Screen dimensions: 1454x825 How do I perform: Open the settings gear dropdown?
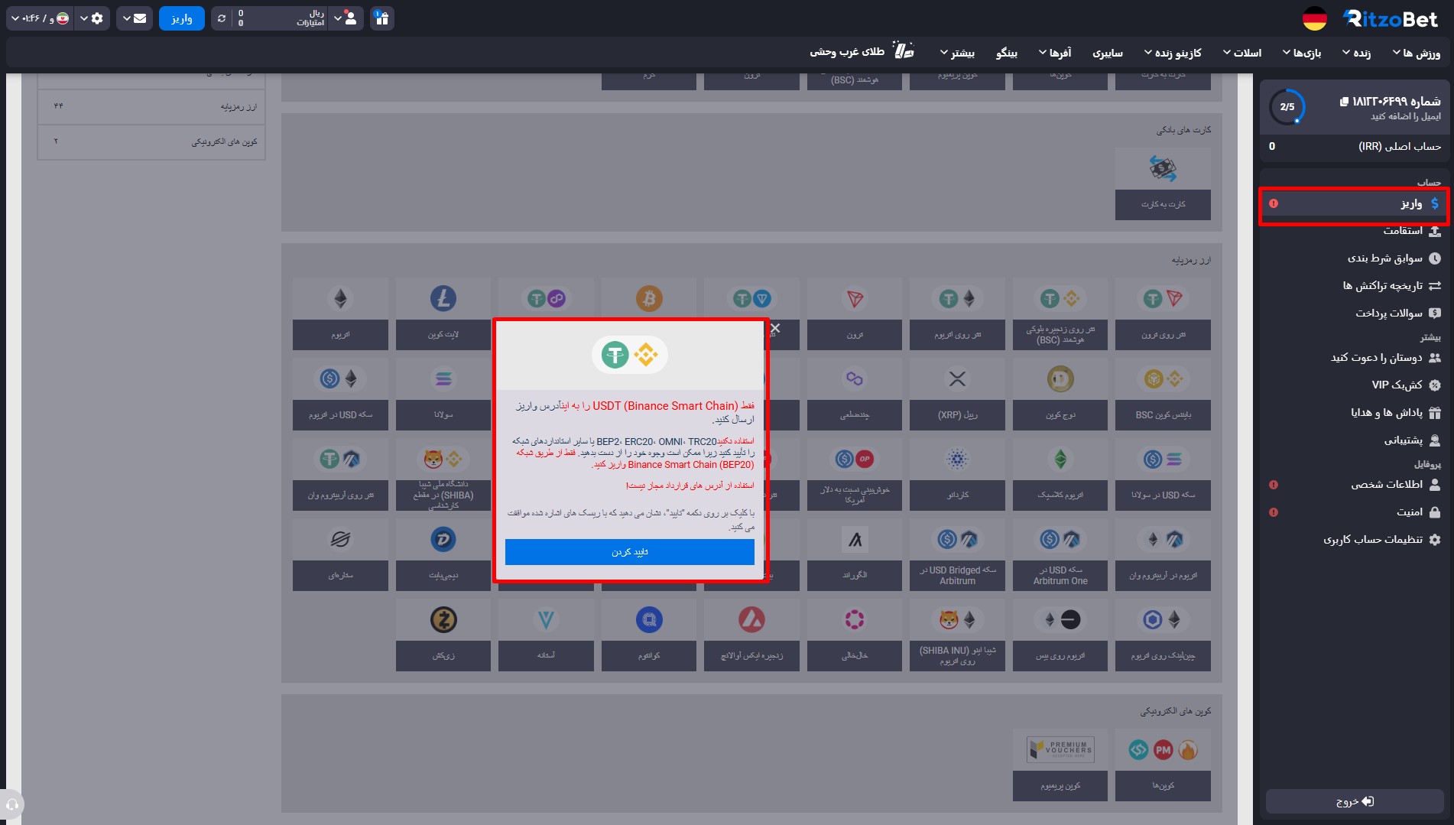pos(92,18)
